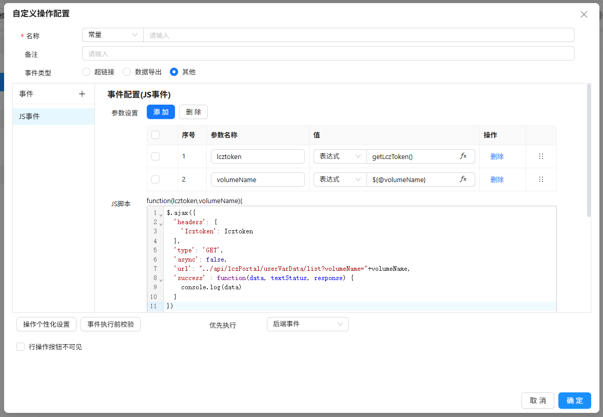Screen dimensions: 603x417
Task: Grab drag handle of lcztoken row
Action: (541, 156)
